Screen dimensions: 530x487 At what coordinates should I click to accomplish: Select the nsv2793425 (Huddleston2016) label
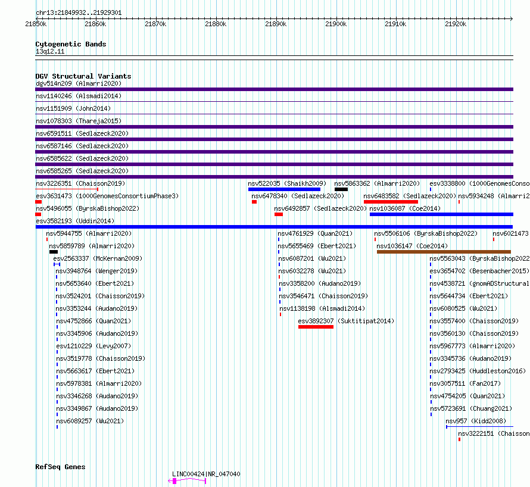click(x=478, y=371)
